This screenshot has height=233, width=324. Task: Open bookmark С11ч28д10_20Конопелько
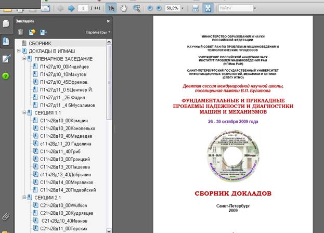click(68, 128)
